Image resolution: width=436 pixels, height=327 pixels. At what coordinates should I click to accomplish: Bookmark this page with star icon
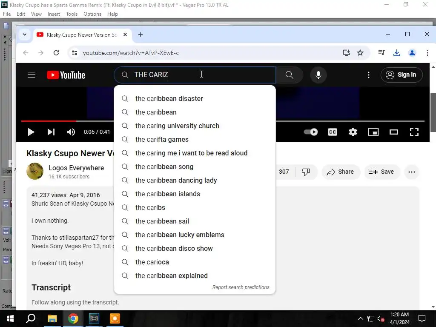(x=360, y=53)
